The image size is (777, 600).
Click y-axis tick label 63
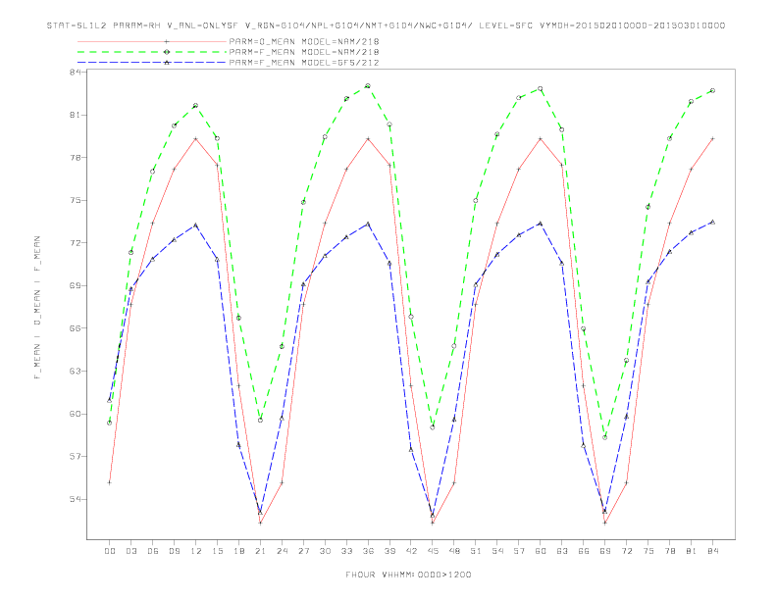[75, 371]
